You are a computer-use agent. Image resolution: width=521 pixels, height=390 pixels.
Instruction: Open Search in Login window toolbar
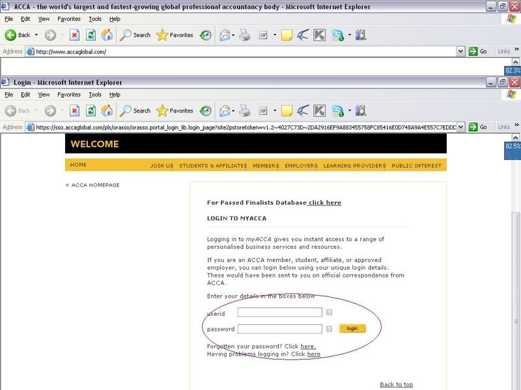[x=135, y=110]
